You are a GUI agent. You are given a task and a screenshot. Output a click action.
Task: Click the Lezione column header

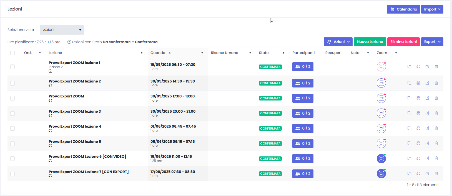pyautogui.click(x=55, y=53)
